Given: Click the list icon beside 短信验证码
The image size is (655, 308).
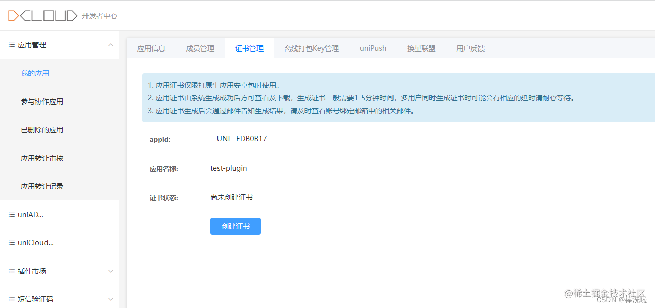Looking at the screenshot, I should point(11,299).
